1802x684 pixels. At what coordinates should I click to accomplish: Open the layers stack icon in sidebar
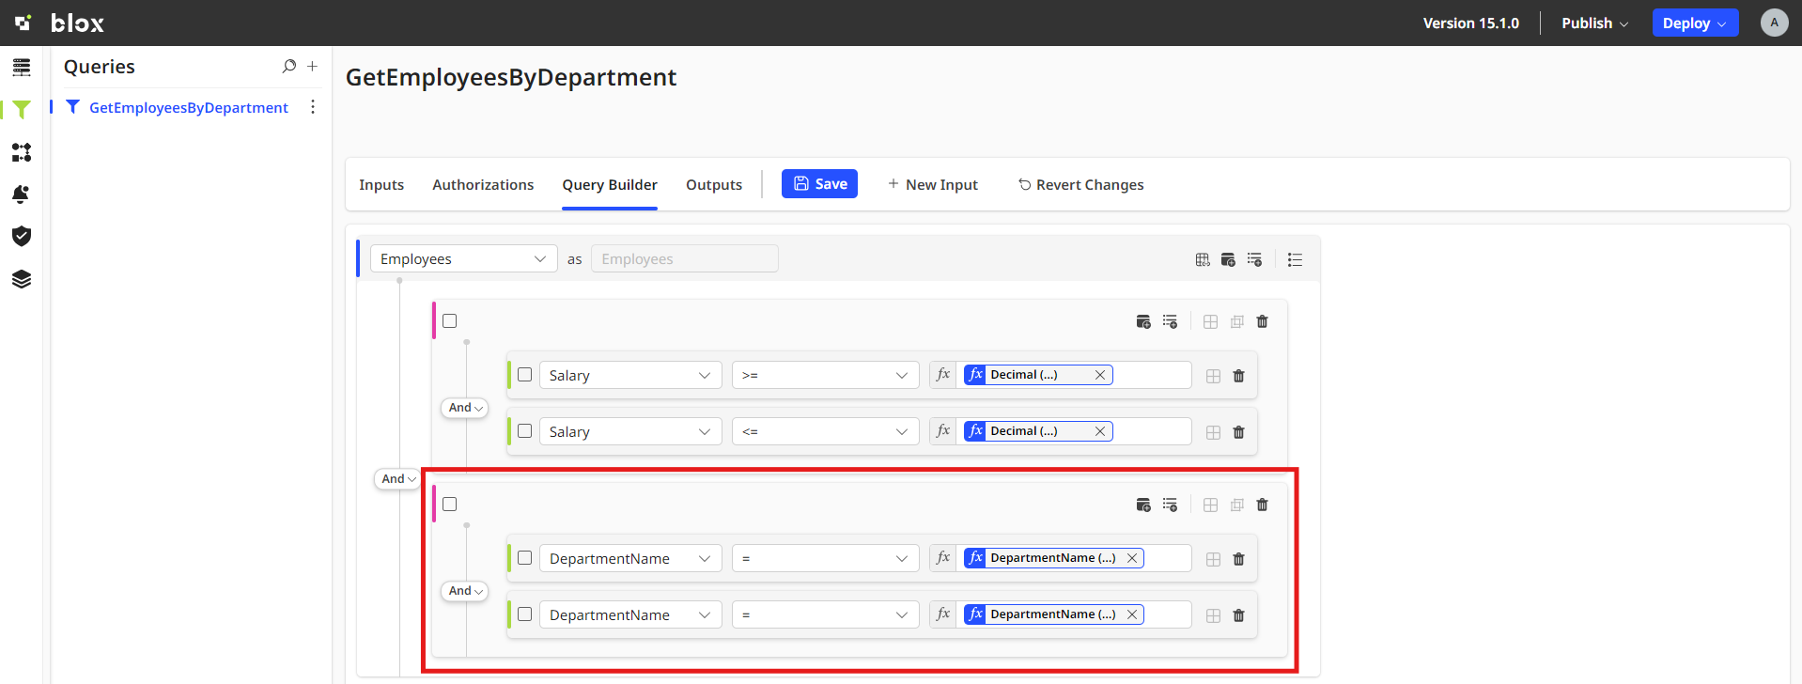(22, 279)
